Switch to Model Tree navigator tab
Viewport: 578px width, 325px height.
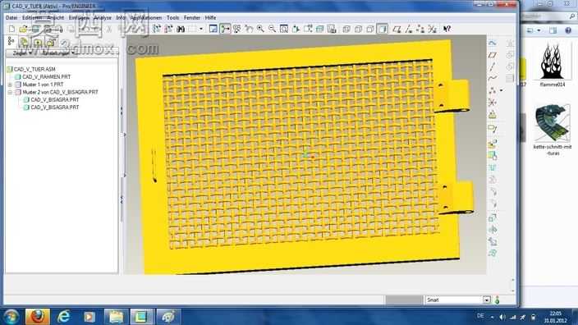tap(11, 42)
